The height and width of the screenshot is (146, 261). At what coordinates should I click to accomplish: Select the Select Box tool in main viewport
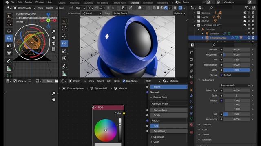coord(64,21)
